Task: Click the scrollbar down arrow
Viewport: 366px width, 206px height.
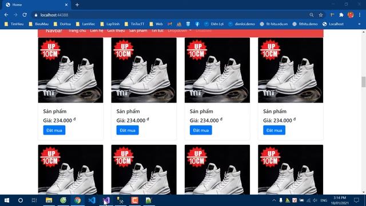Action: [x=364, y=192]
